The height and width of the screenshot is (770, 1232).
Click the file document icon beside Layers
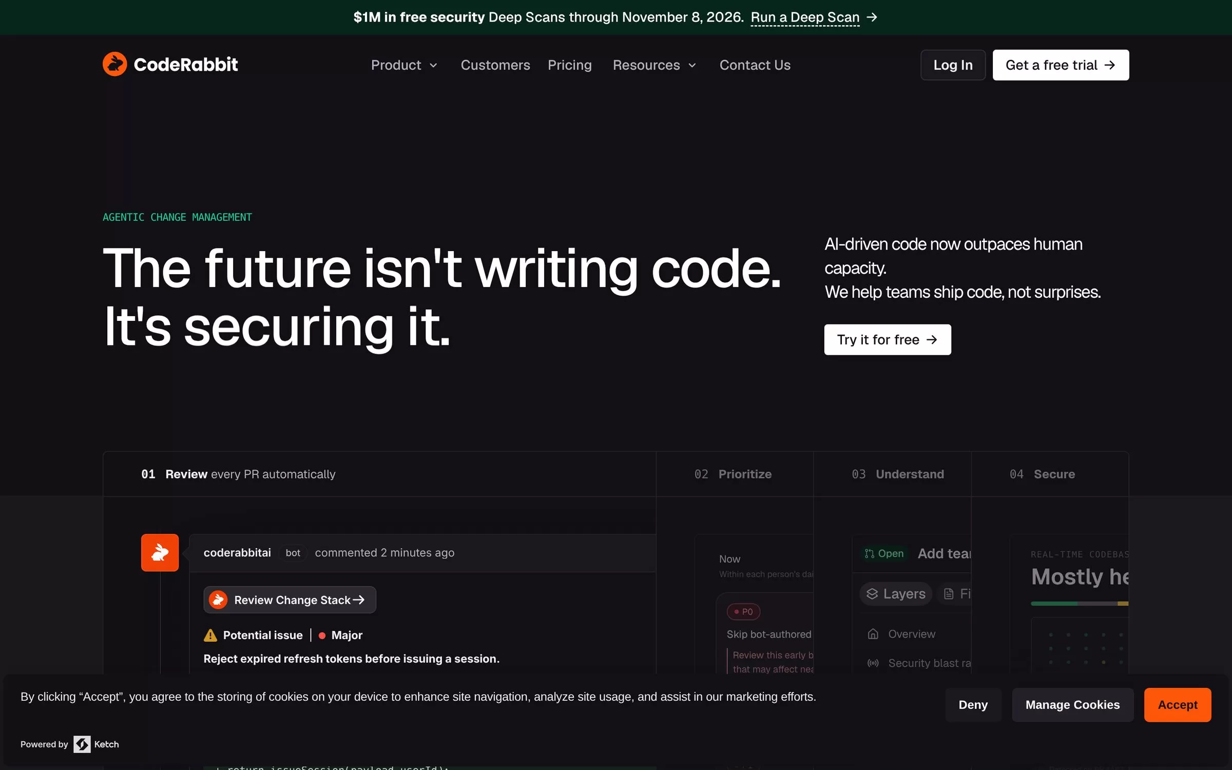[x=949, y=594]
